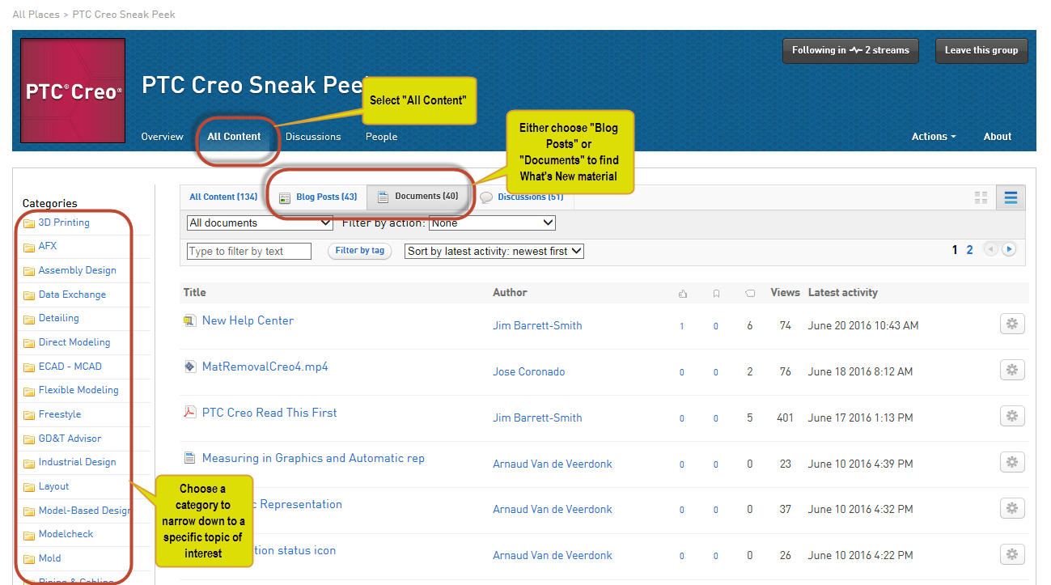Click the ECAD - MCAD folder icon
The width and height of the screenshot is (1051, 585).
point(29,367)
